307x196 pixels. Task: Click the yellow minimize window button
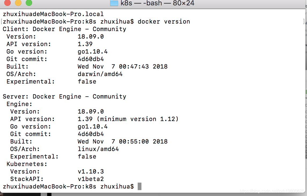point(18,2)
